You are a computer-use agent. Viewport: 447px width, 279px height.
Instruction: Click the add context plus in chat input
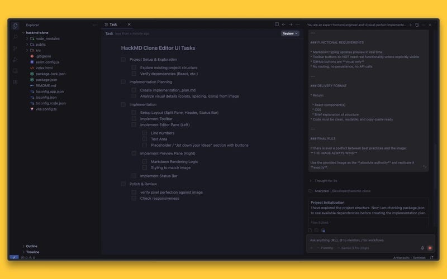312,248
